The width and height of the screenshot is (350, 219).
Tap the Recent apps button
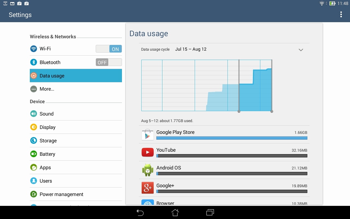pyautogui.click(x=210, y=212)
